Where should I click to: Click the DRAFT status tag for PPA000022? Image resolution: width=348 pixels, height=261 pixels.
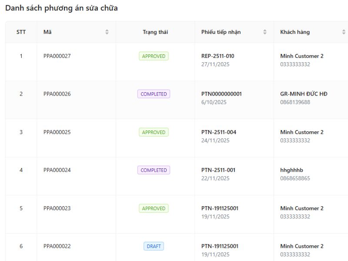coord(154,246)
